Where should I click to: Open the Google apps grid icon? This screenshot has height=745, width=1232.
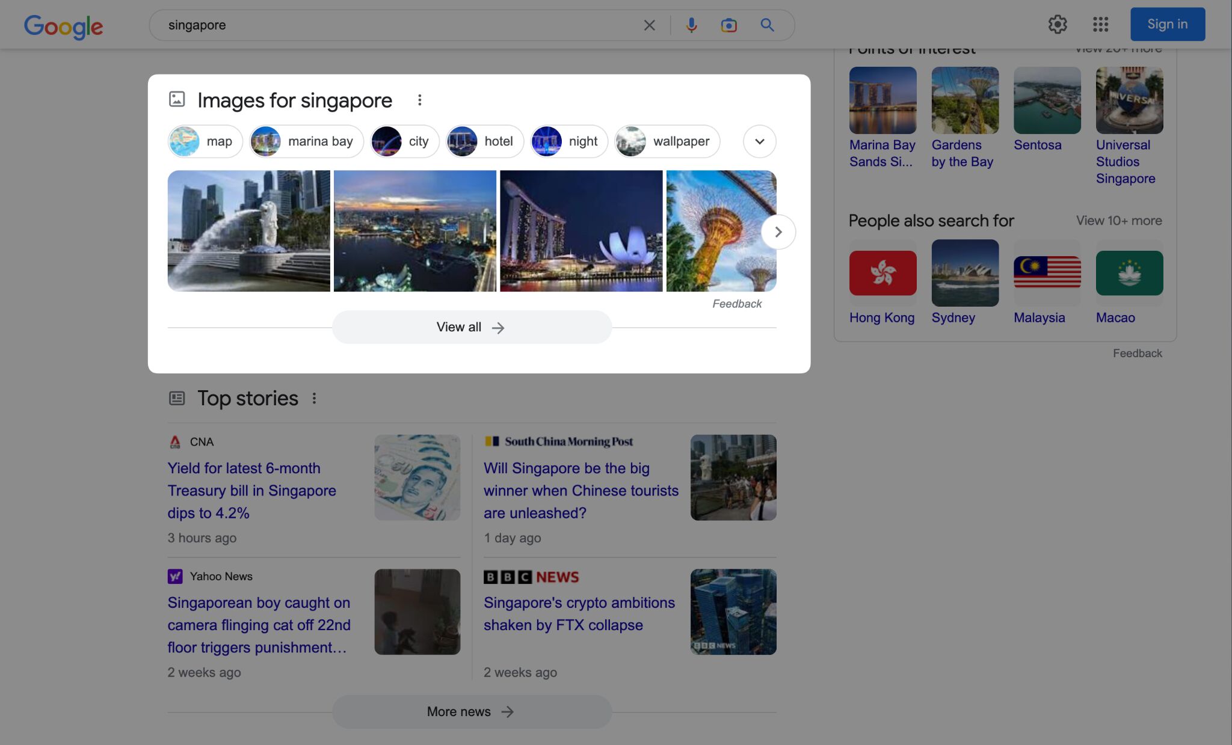point(1100,25)
